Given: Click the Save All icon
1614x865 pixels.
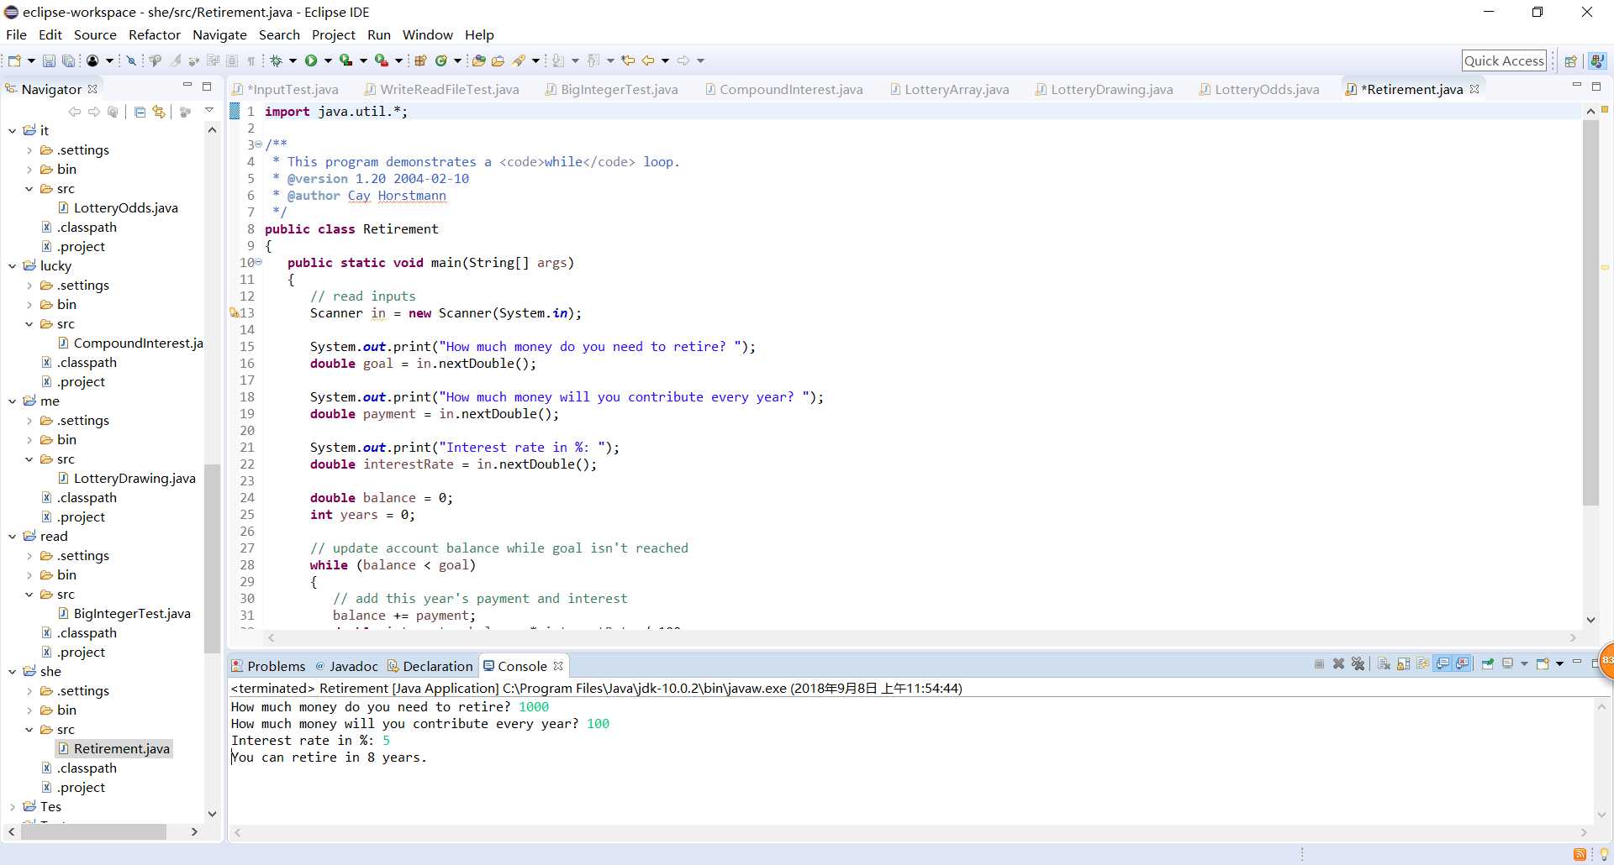Looking at the screenshot, I should tap(69, 60).
